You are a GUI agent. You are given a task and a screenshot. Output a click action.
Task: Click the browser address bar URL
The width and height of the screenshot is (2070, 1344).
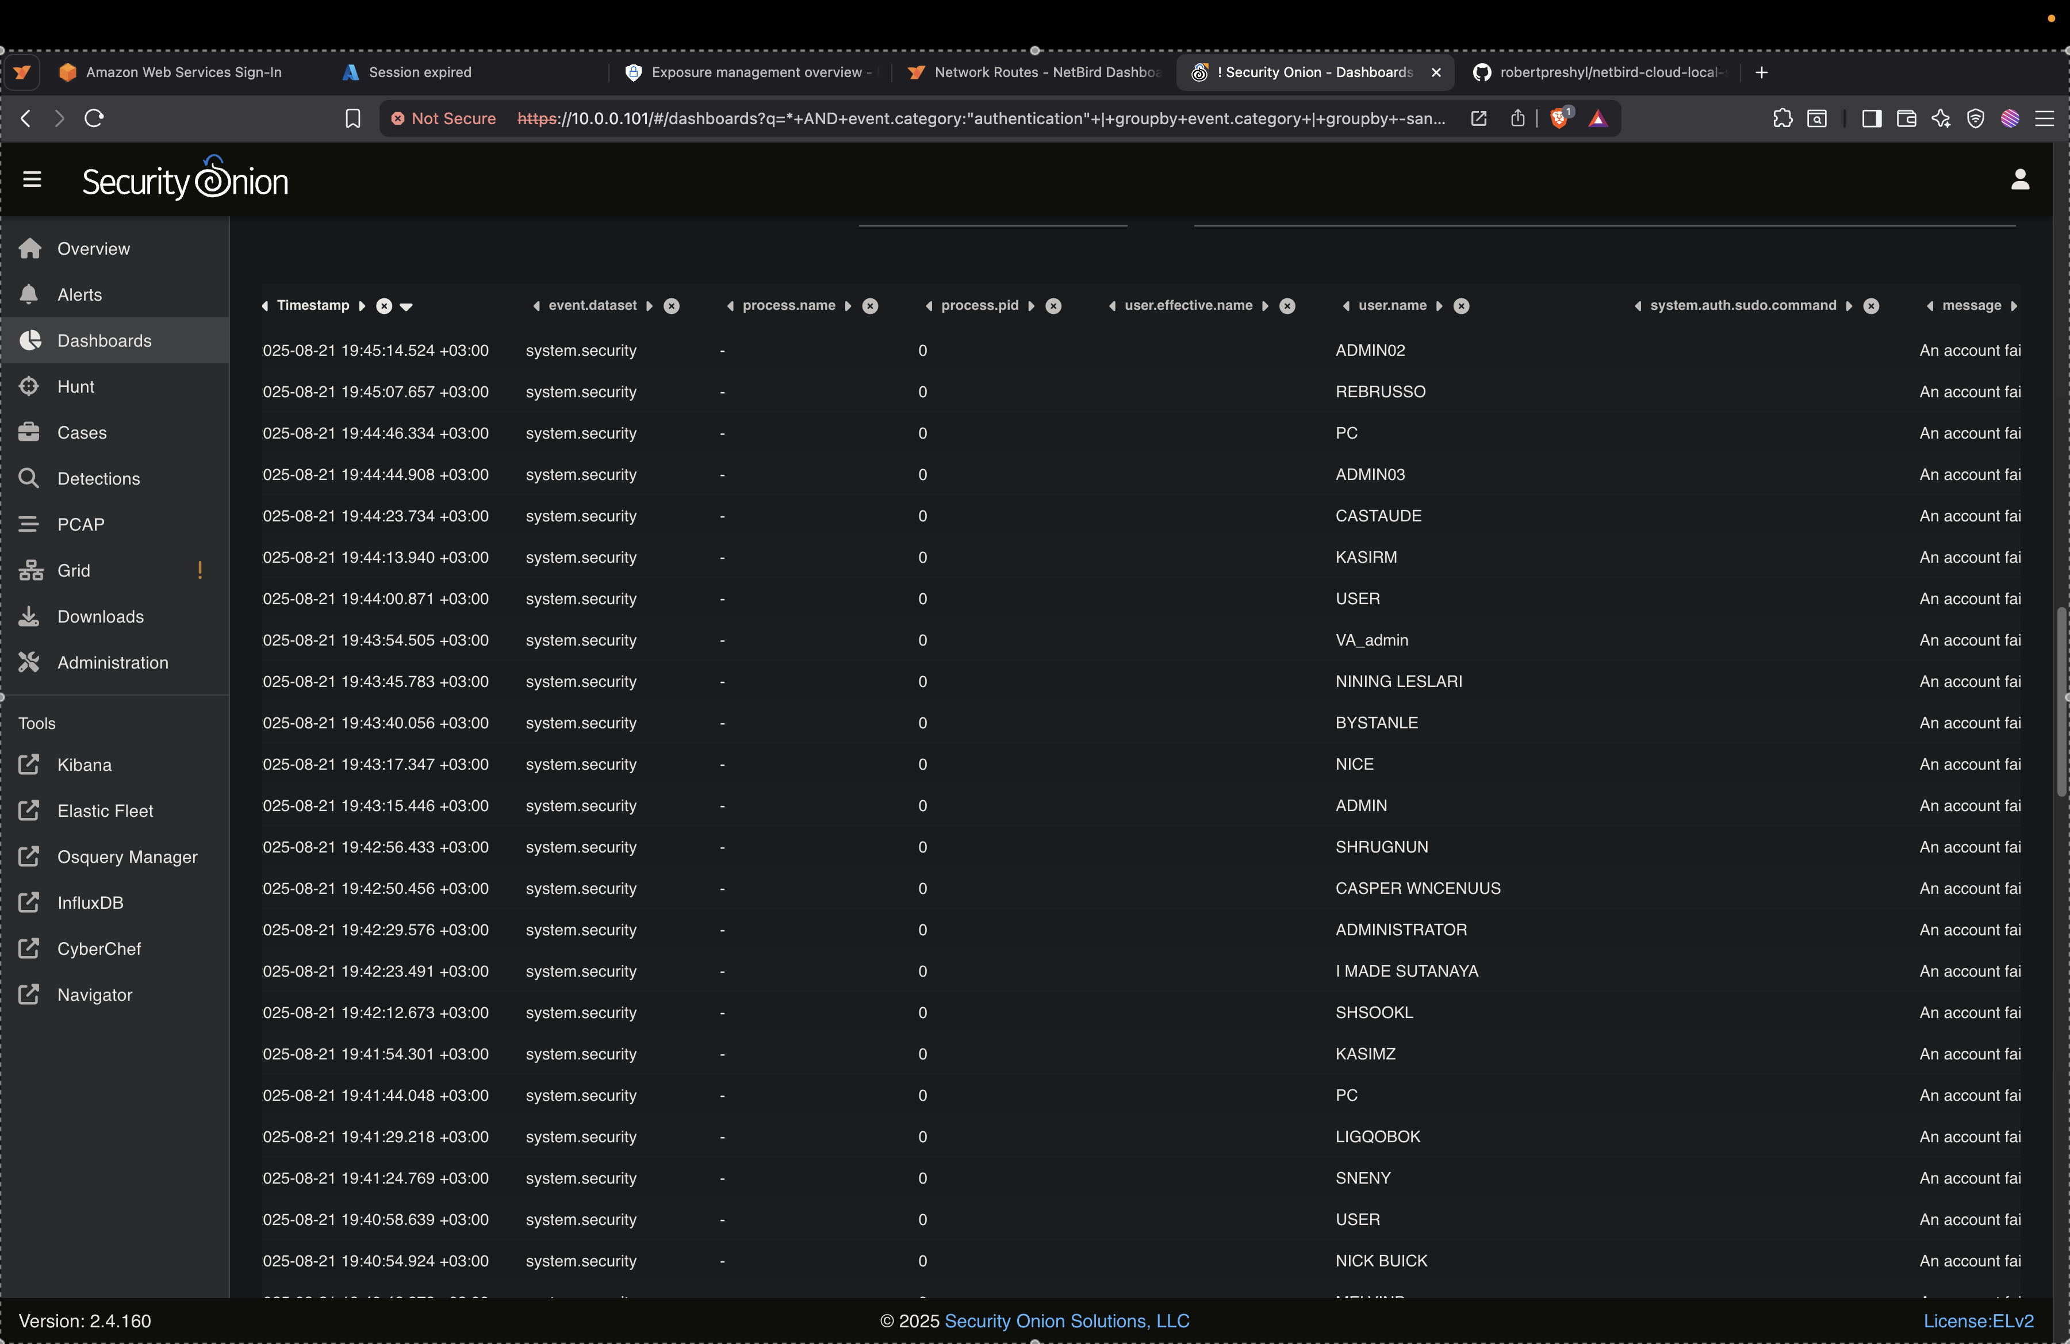pyautogui.click(x=980, y=118)
